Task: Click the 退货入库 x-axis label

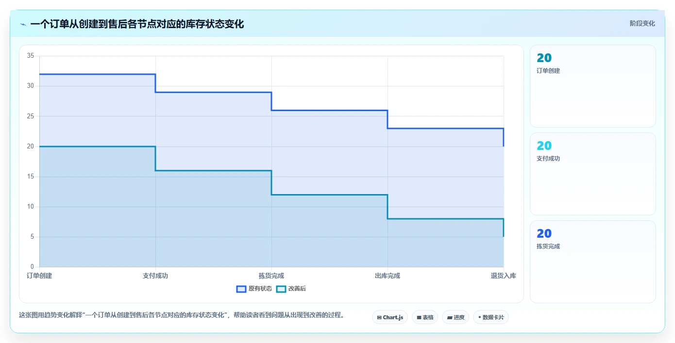Action: tap(504, 276)
